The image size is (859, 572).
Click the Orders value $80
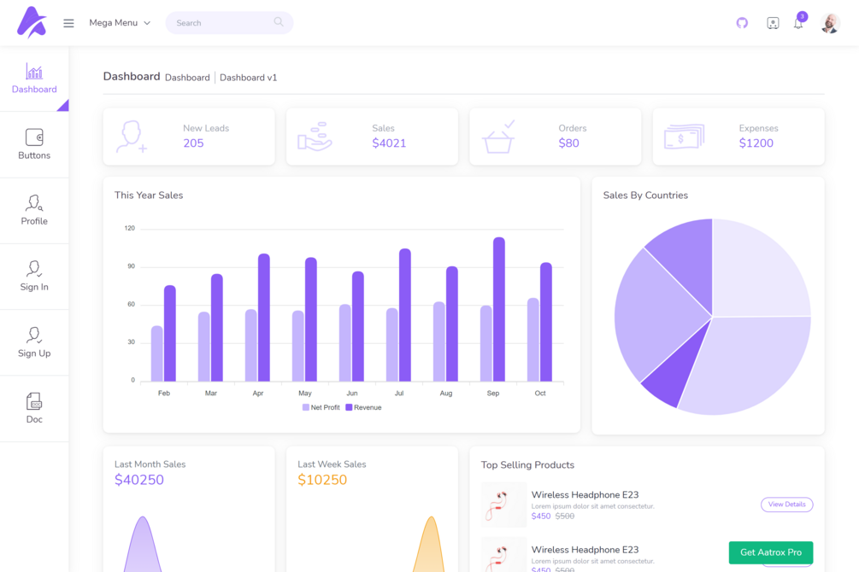pos(568,143)
